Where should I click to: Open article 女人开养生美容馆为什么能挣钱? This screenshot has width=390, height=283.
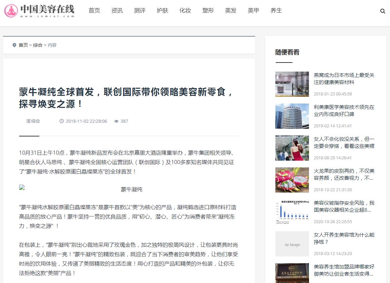coord(344,238)
